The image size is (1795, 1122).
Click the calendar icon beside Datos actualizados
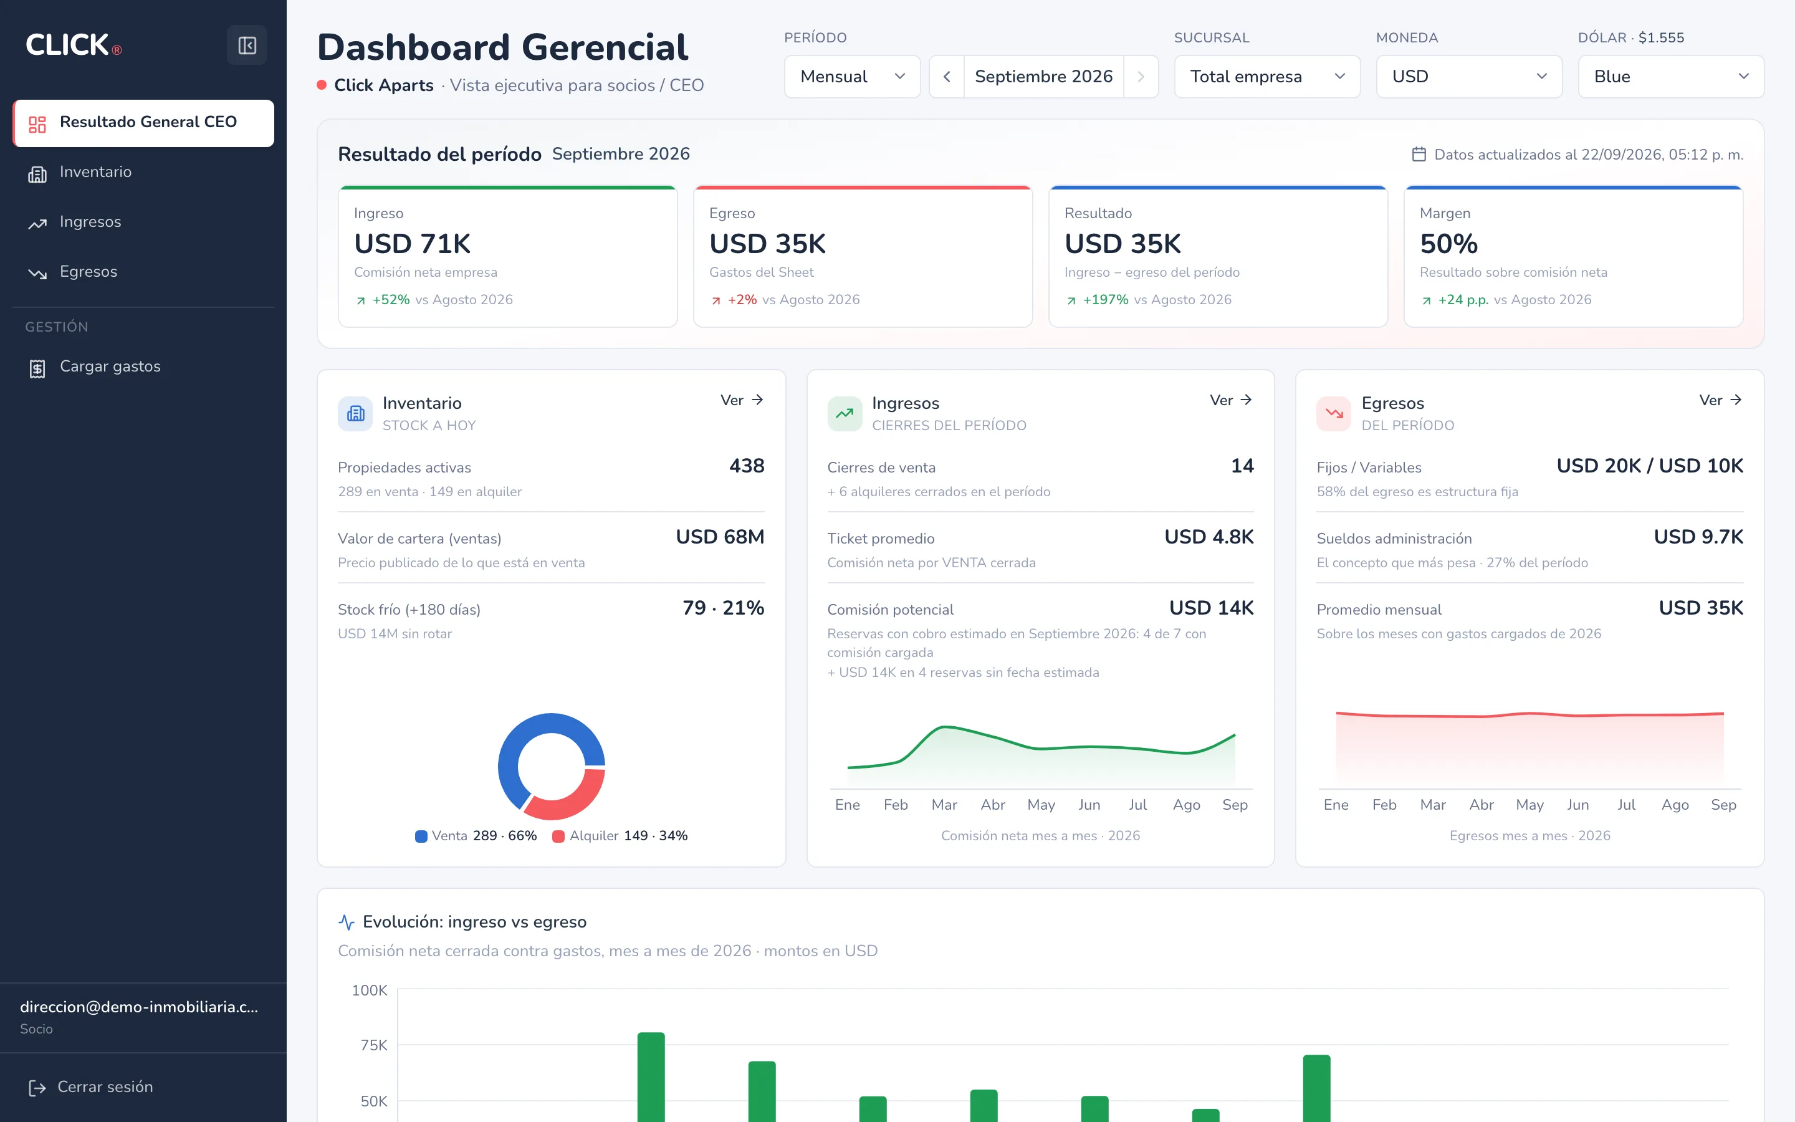pyautogui.click(x=1419, y=155)
